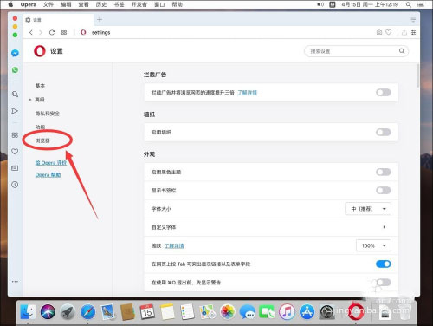This screenshot has height=326, width=433.
Task: Open Speed Dial grid in sidebar
Action: pyautogui.click(x=15, y=135)
